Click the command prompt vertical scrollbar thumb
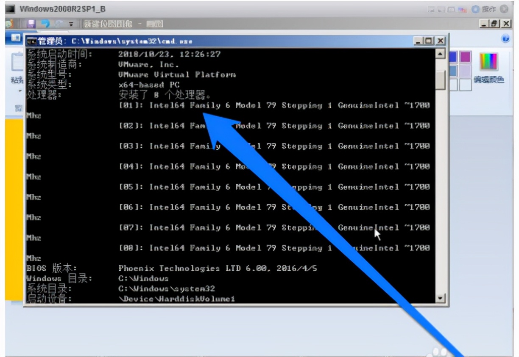Screen dimensions: 519x357 pyautogui.click(x=441, y=79)
